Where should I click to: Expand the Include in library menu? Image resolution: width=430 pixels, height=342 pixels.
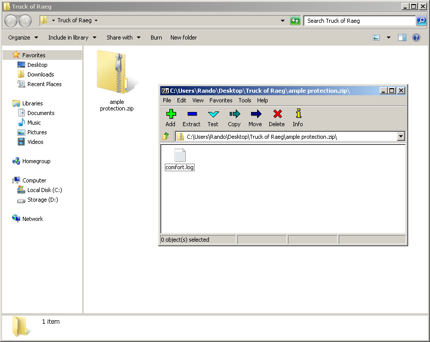tap(72, 37)
